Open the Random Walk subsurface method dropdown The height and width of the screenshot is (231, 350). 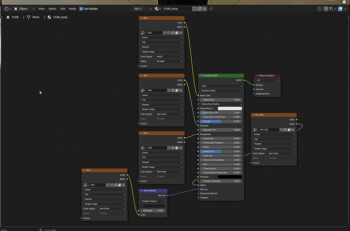[x=221, y=91]
